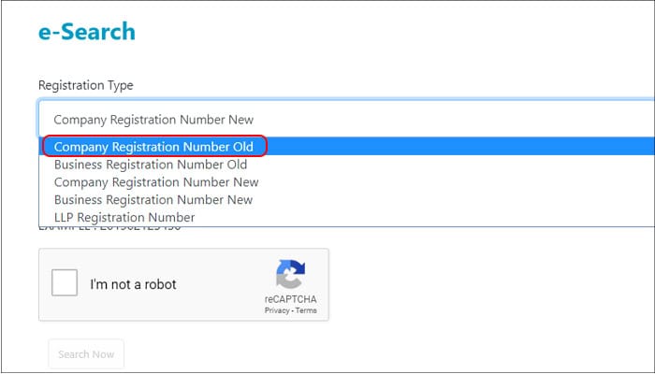Select "Company Registration Number Old" option
The image size is (655, 374).
pos(153,147)
